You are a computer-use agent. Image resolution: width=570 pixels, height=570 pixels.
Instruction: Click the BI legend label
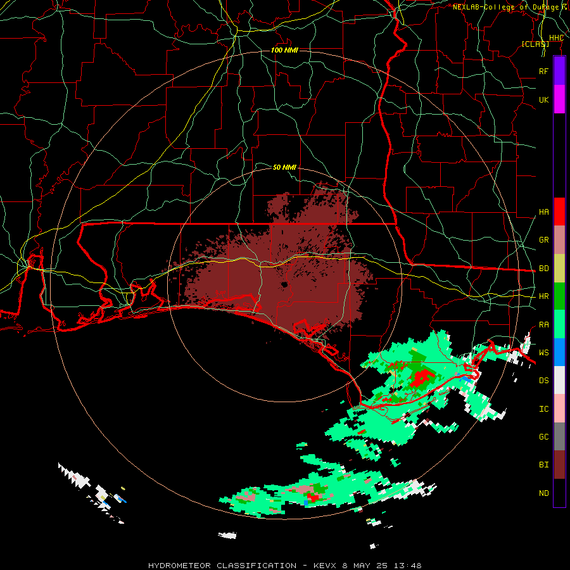point(544,465)
